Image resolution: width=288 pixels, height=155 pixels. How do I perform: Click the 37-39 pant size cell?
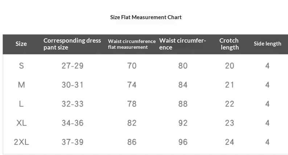[73, 142]
